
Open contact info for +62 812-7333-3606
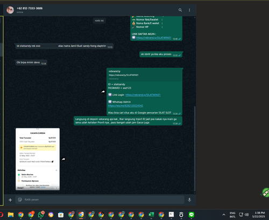(x=30, y=8)
